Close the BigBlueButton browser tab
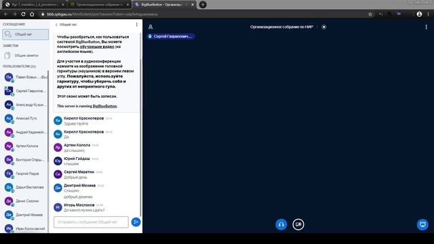This screenshot has height=244, width=434. [x=193, y=5]
